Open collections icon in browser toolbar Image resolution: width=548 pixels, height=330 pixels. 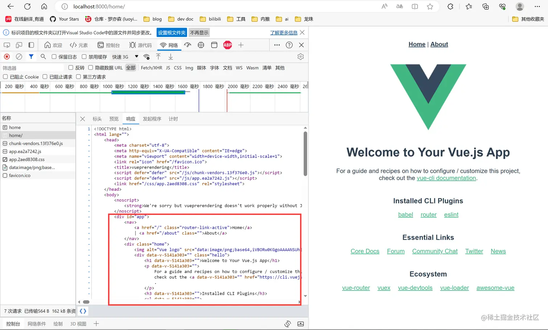click(x=486, y=7)
